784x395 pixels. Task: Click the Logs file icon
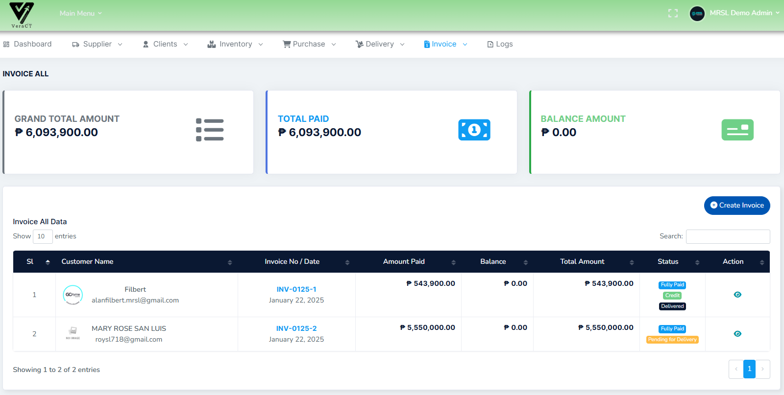pyautogui.click(x=490, y=44)
